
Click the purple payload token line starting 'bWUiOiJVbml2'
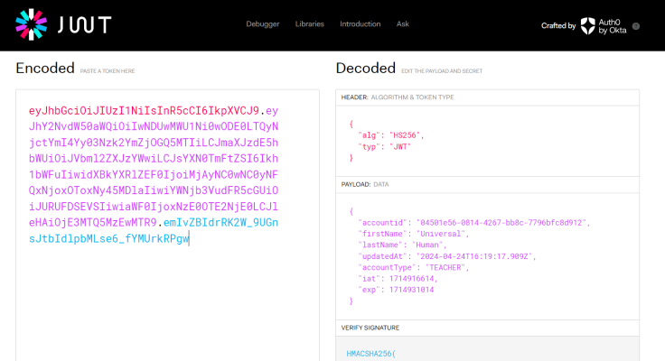154,159
